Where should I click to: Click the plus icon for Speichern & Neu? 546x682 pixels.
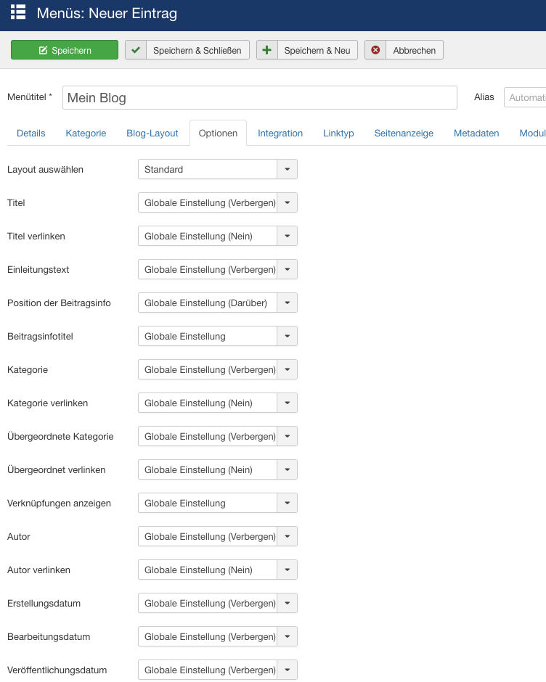point(267,50)
